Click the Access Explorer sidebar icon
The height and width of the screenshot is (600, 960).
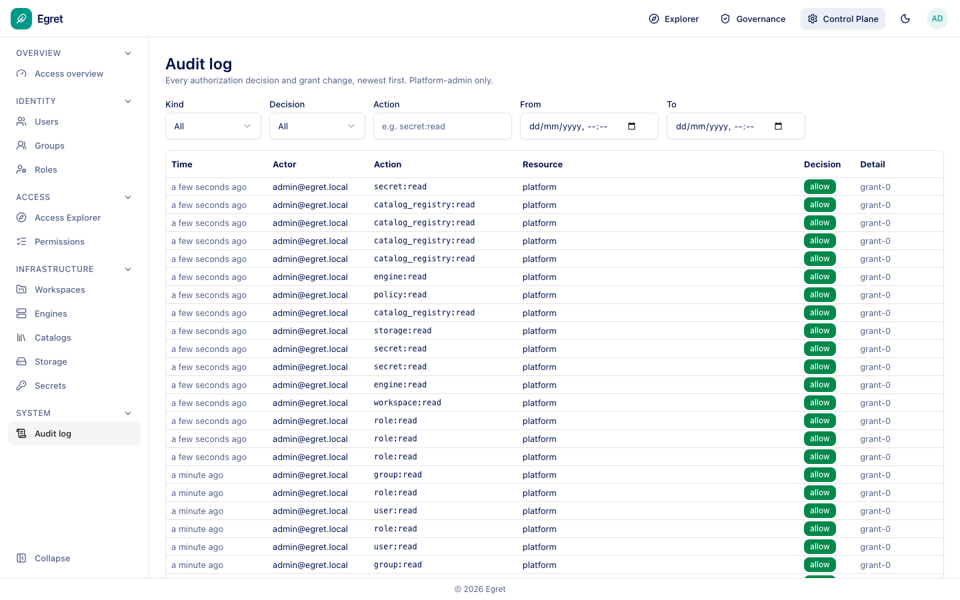click(x=21, y=218)
